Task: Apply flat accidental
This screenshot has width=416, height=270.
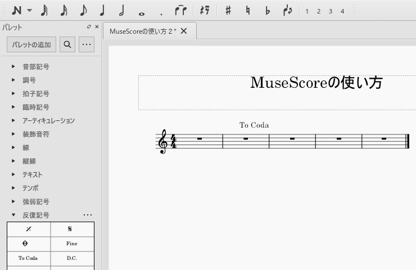Action: [x=268, y=11]
